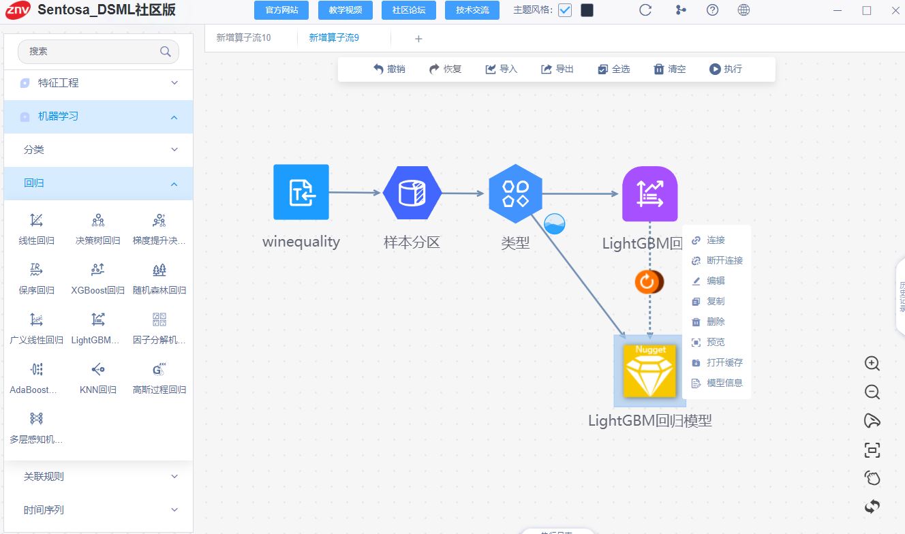Screen dimensions: 905x534
Task: Add the 因子分解机 regression operator
Action: click(159, 328)
